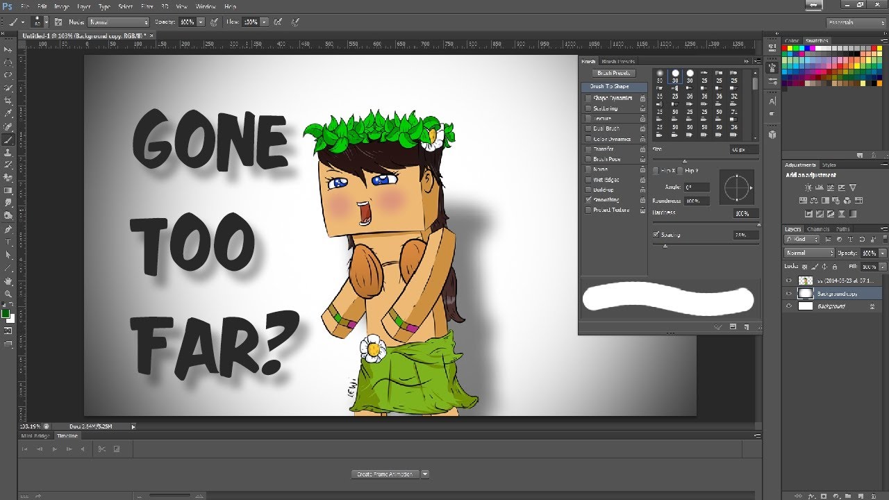Open the File menu
The image size is (889, 500).
coord(25,6)
